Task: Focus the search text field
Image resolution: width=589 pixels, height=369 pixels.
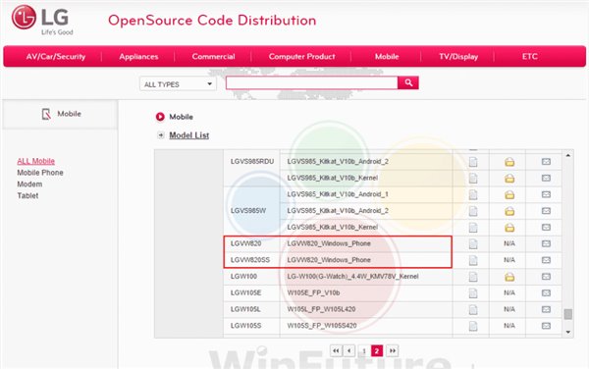Action: [312, 83]
